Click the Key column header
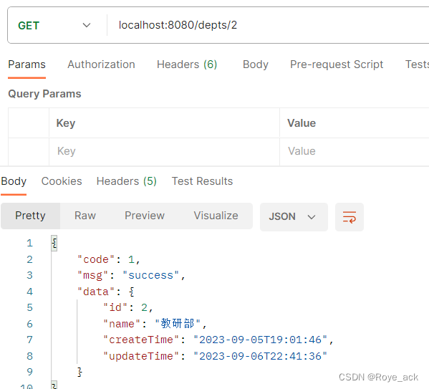Viewport: 429px width, 389px height. 66,123
